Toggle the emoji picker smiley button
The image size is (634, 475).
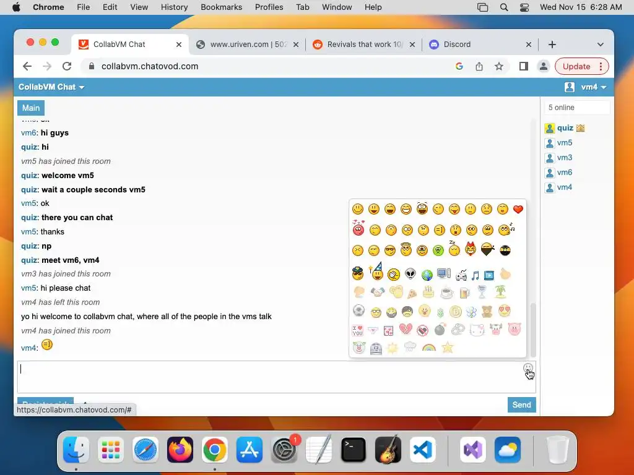tap(528, 368)
